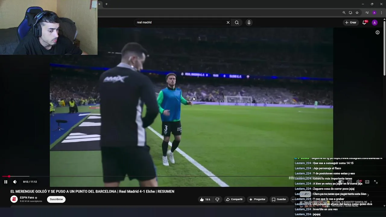Click chat message "Y de posiciones como estas"

point(325,173)
